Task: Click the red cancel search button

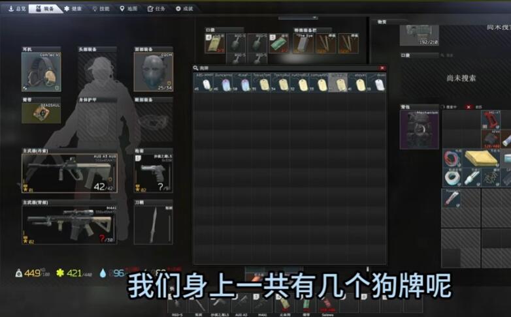Action: pos(469,107)
